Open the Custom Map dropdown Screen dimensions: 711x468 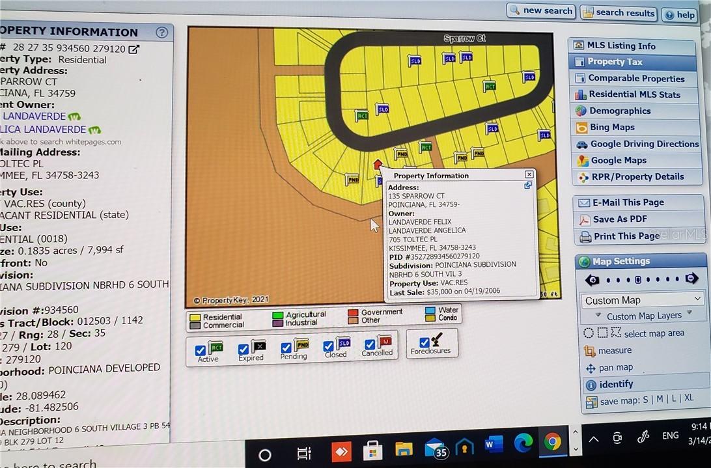643,300
